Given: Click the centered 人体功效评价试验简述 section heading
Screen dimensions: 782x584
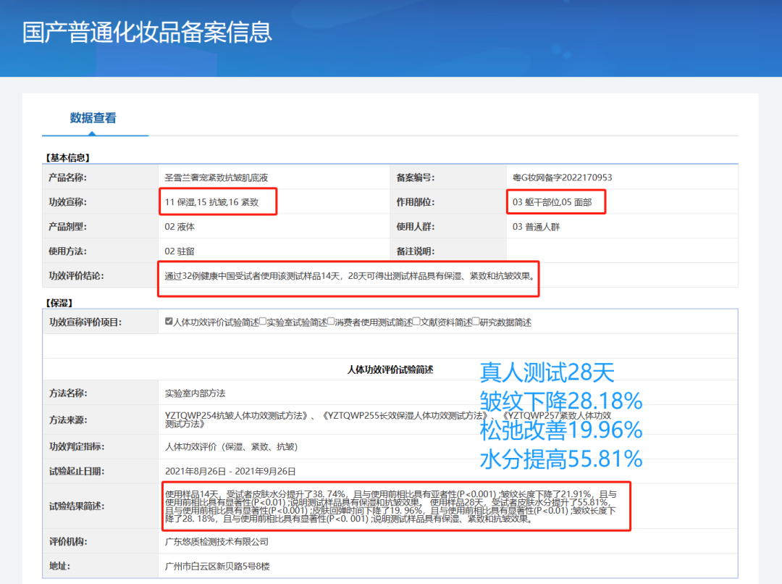Looking at the screenshot, I should pos(390,370).
